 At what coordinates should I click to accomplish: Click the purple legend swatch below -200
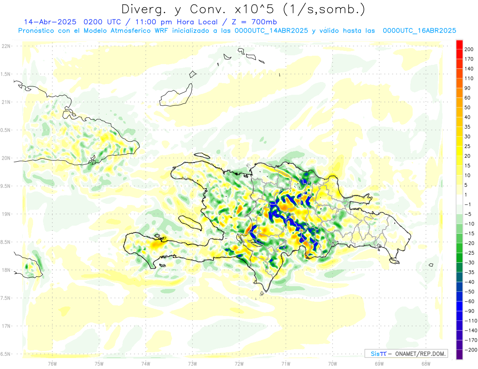point(460,355)
